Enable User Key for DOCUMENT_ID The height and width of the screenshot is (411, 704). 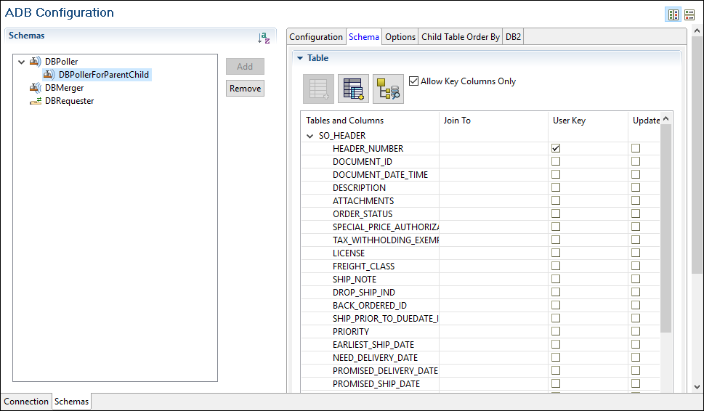(556, 161)
